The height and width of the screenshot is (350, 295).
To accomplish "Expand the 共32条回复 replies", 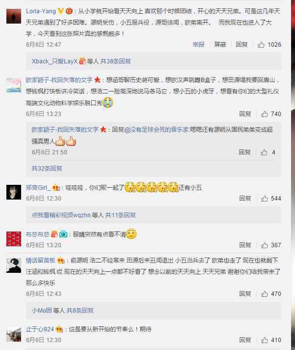I will [47, 168].
